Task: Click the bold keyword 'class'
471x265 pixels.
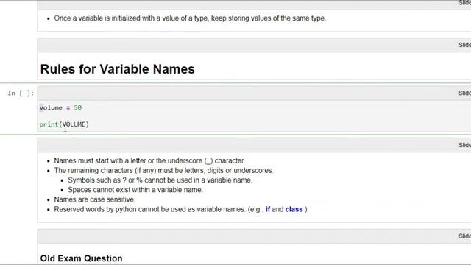Action: coord(294,209)
